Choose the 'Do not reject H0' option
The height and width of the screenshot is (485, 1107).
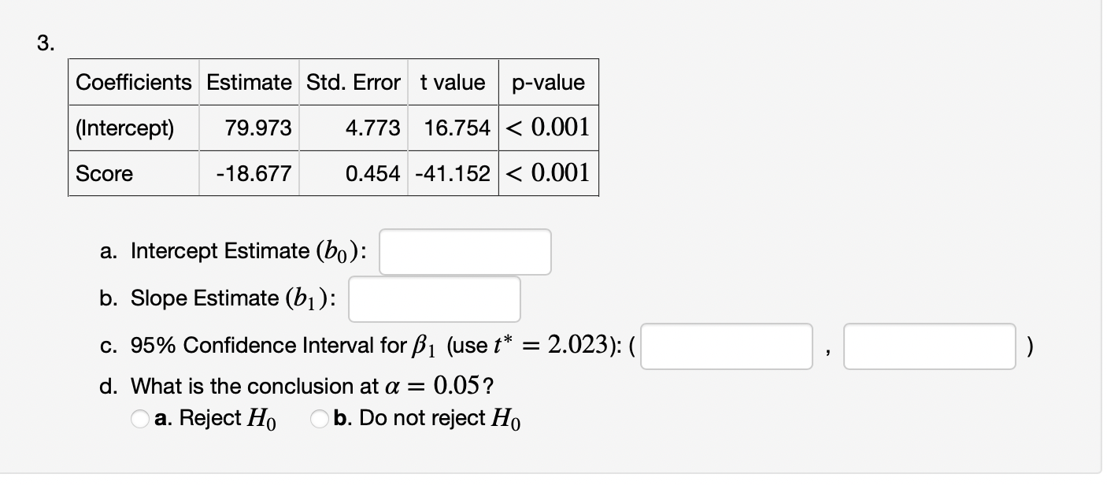(320, 420)
